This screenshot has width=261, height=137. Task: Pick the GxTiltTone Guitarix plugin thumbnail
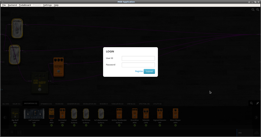[86, 114]
